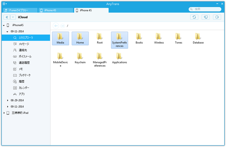Click the logout arrow button
The height and width of the screenshot is (147, 226).
pos(217,17)
